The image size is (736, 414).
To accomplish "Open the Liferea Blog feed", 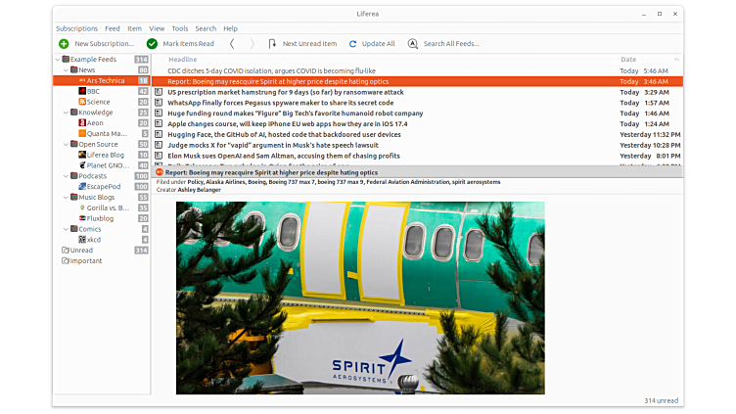I will [x=105, y=155].
